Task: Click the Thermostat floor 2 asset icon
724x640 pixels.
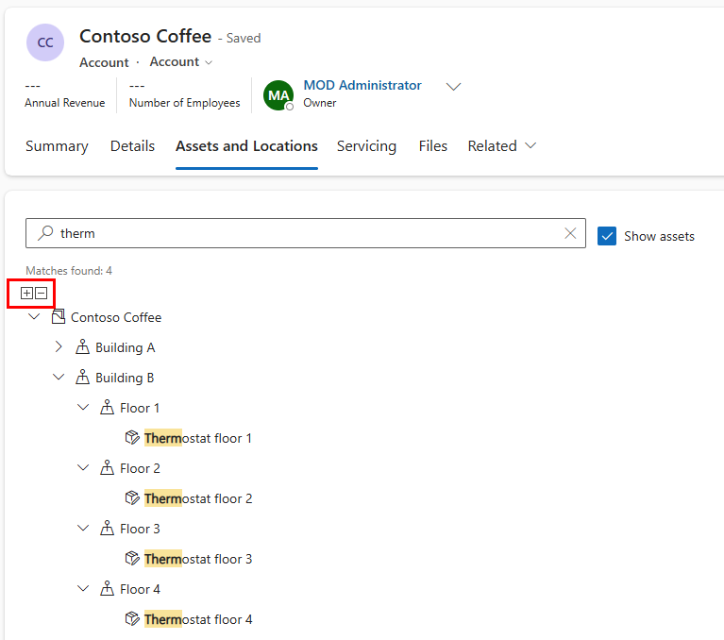Action: pos(132,497)
